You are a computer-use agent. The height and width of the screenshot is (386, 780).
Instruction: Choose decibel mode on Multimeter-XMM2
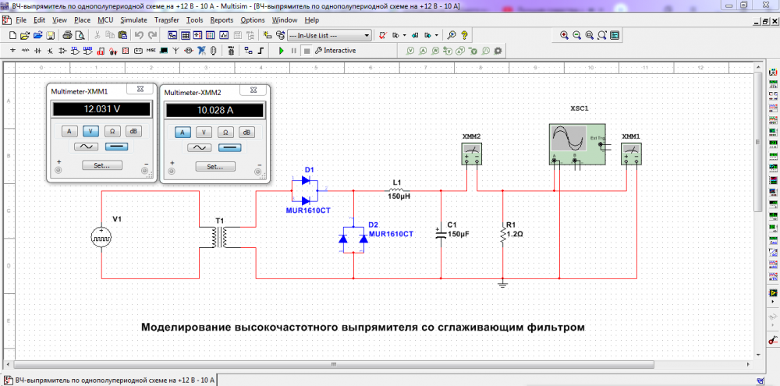[247, 132]
